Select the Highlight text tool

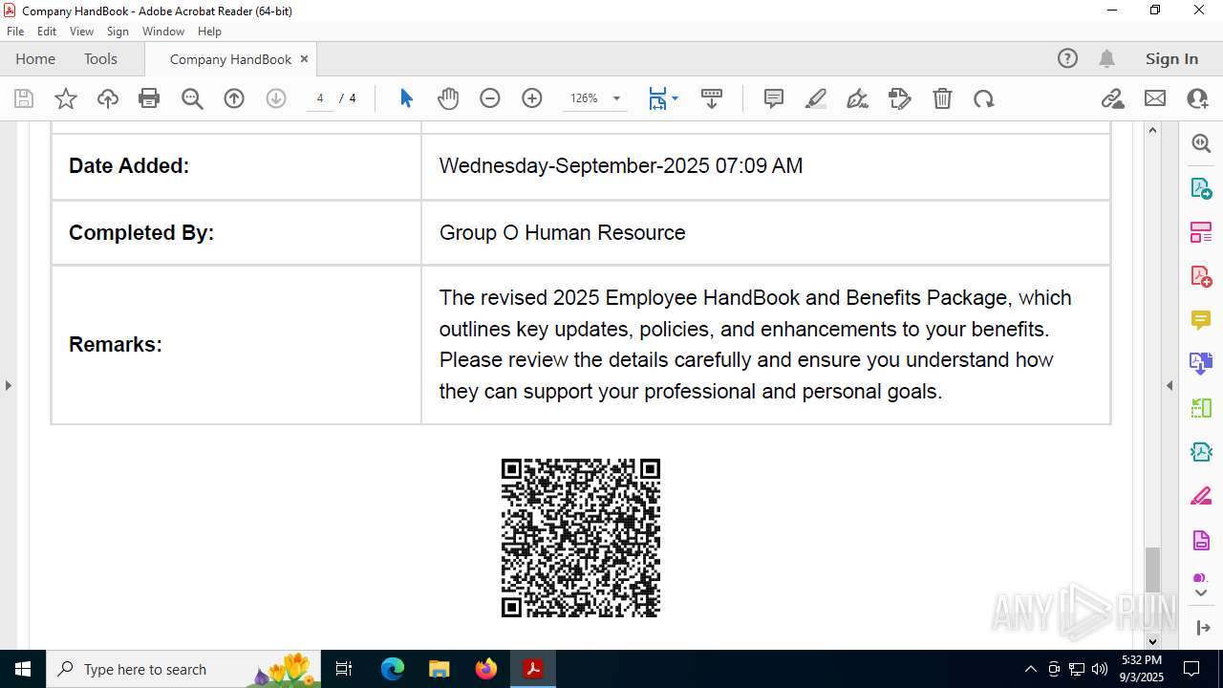tap(816, 98)
